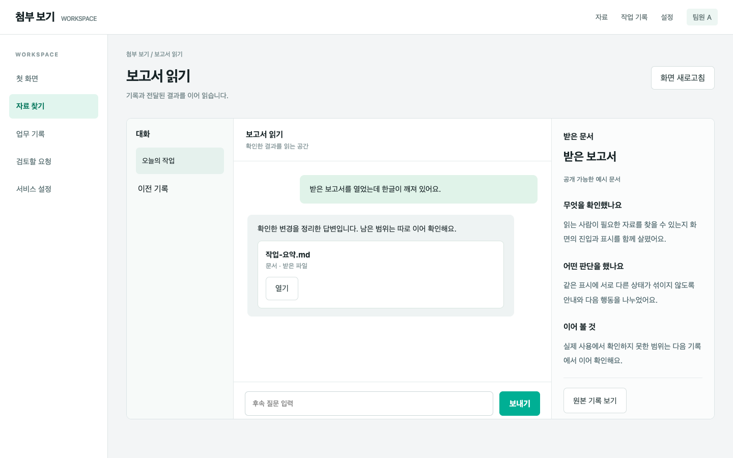This screenshot has height=458, width=733.
Task: Select the 오늘의 작업 conversation
Action: click(180, 161)
